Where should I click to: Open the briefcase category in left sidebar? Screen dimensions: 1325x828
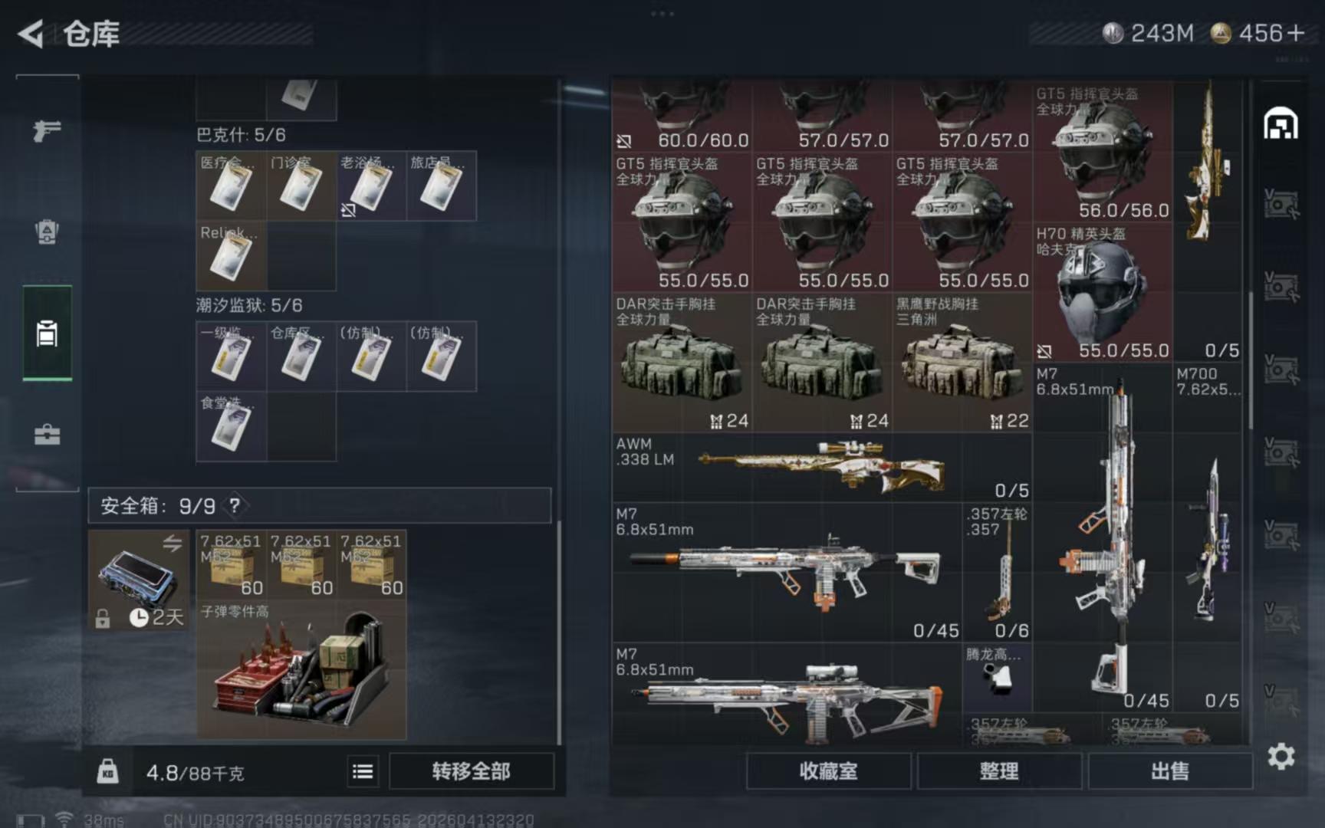47,435
